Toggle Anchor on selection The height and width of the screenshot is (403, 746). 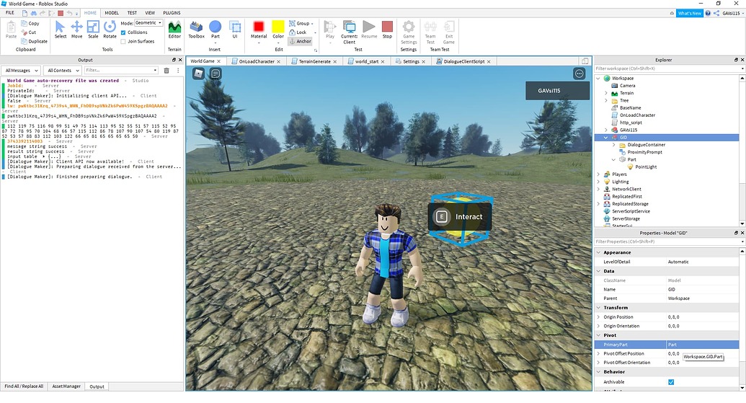click(301, 41)
